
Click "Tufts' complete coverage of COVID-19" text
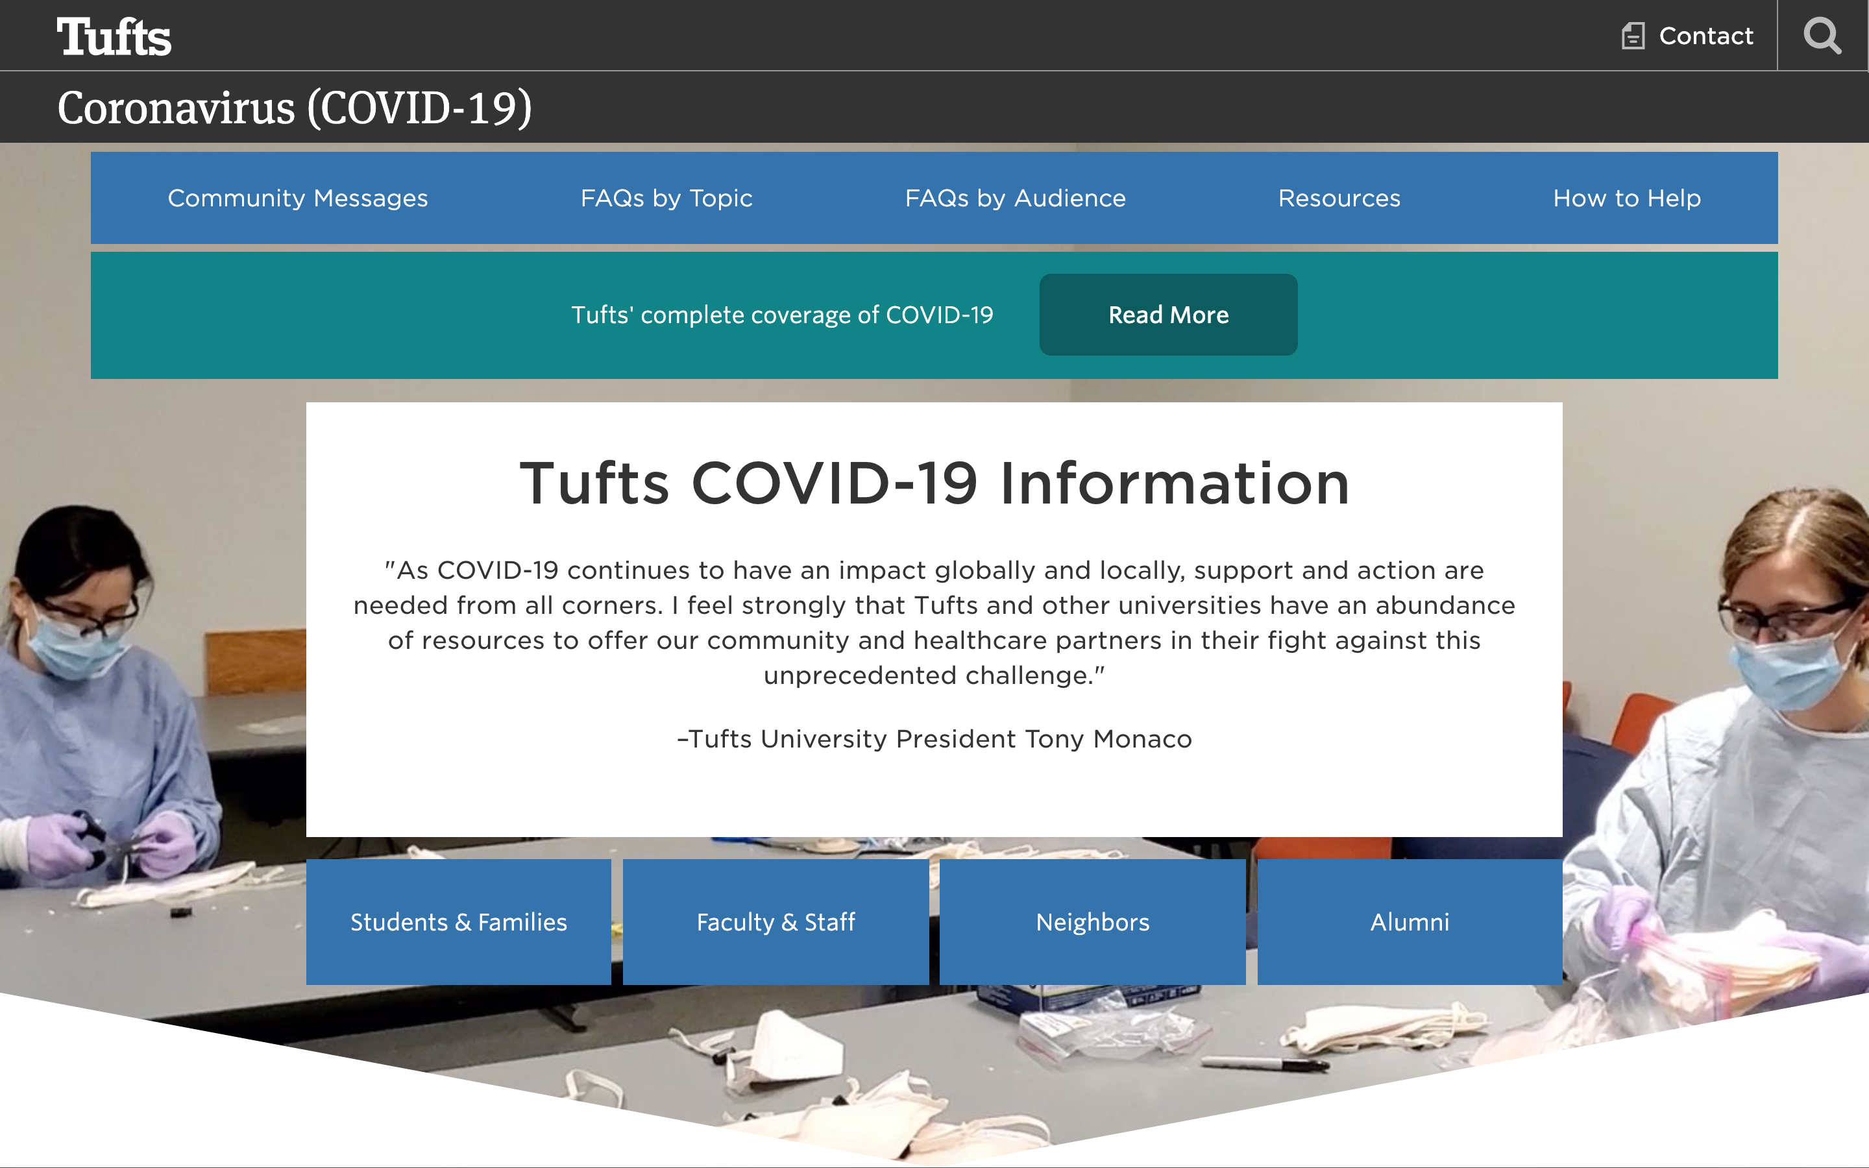(781, 315)
